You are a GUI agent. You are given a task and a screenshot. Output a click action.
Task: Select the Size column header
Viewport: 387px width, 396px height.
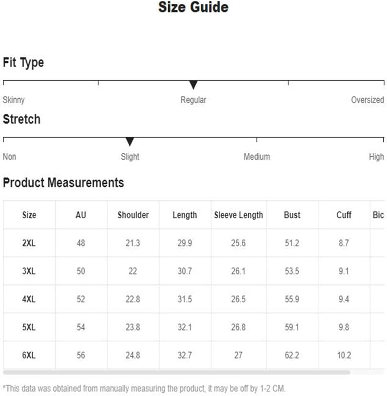pos(29,215)
